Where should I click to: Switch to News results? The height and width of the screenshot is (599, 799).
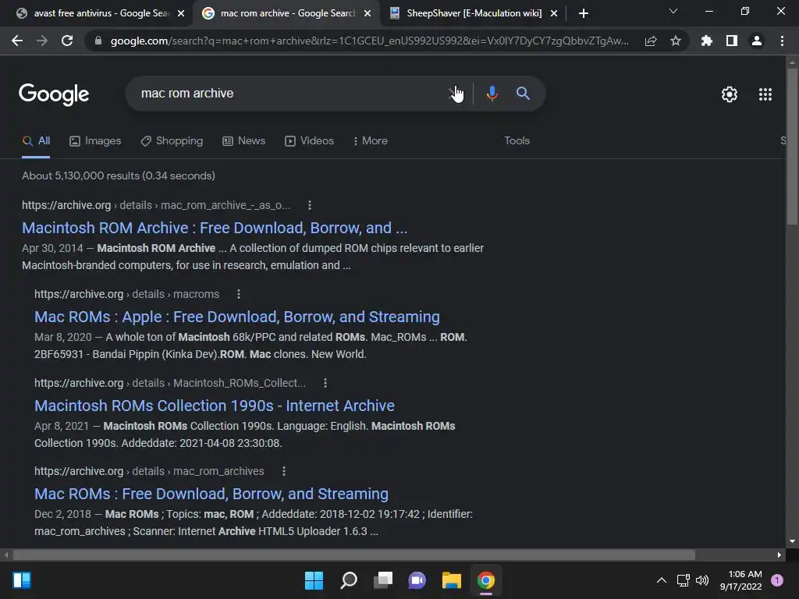(x=244, y=140)
